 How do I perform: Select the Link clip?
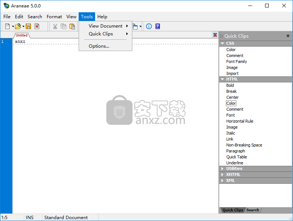[x=230, y=139]
